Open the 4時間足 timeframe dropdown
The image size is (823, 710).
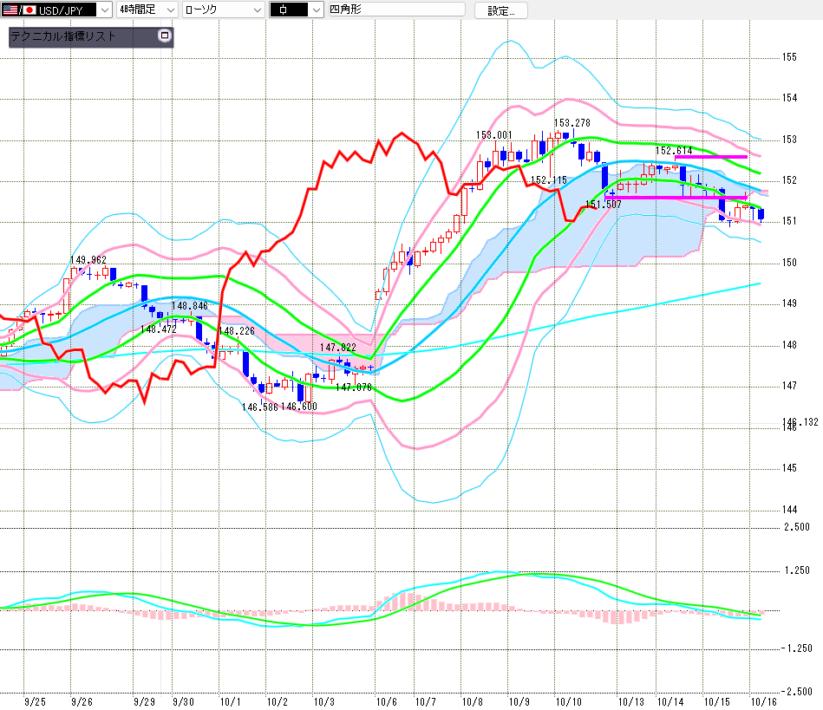[x=169, y=10]
